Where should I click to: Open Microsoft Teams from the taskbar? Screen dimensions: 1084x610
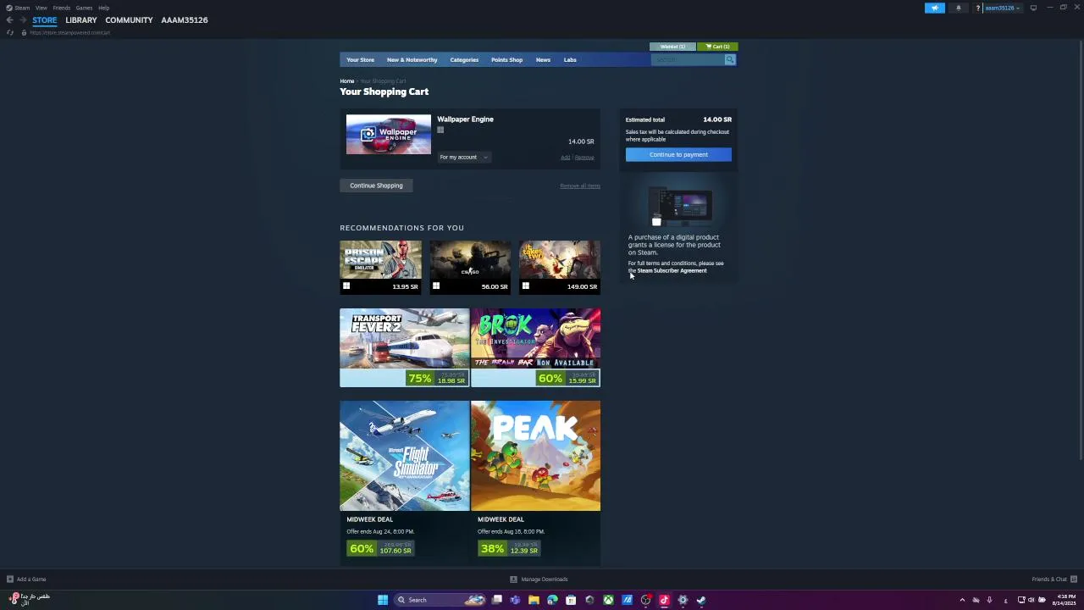(x=515, y=600)
